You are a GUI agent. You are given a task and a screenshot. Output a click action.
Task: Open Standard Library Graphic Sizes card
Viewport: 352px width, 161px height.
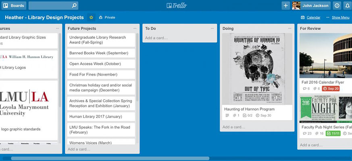pos(29,41)
